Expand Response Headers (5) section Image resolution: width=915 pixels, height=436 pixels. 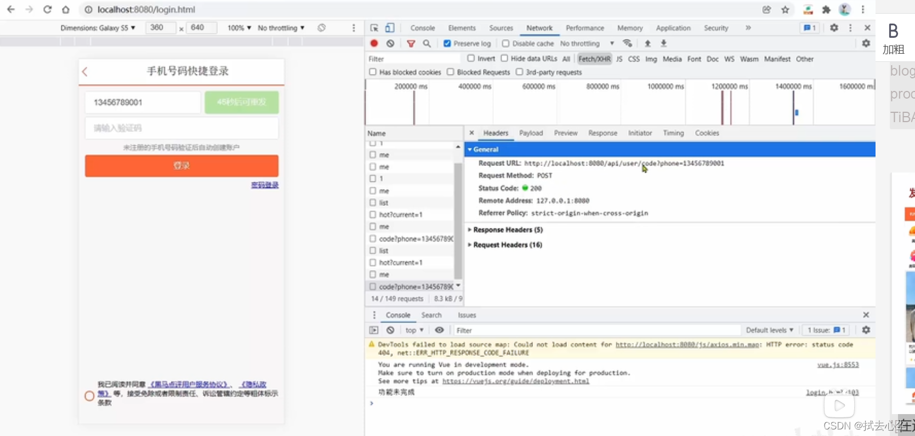pyautogui.click(x=505, y=230)
